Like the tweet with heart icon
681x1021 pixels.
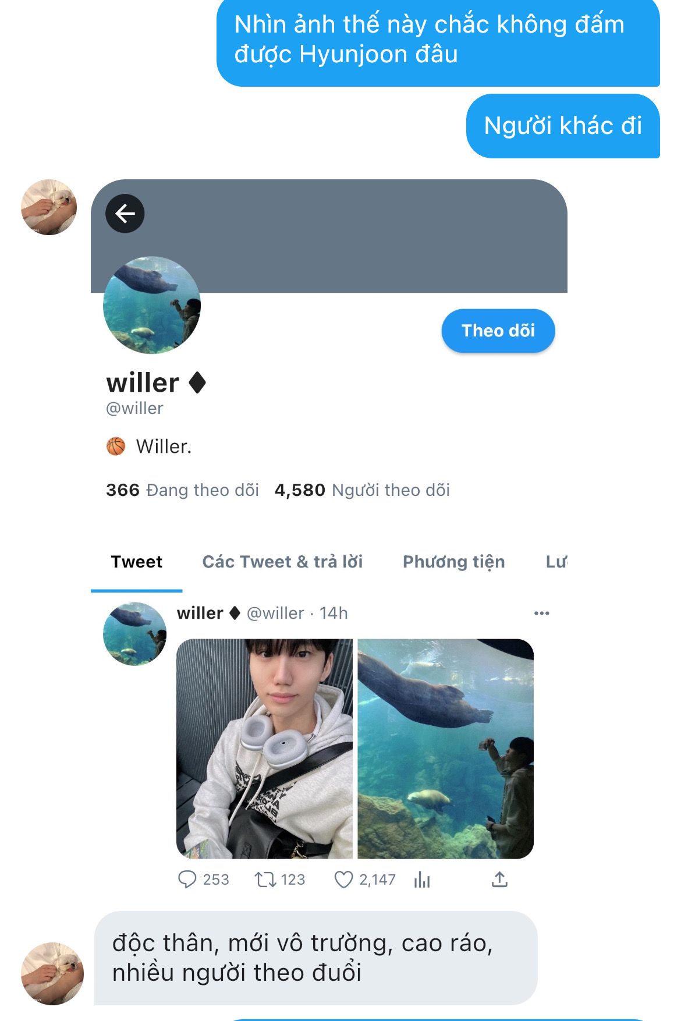coord(343,879)
